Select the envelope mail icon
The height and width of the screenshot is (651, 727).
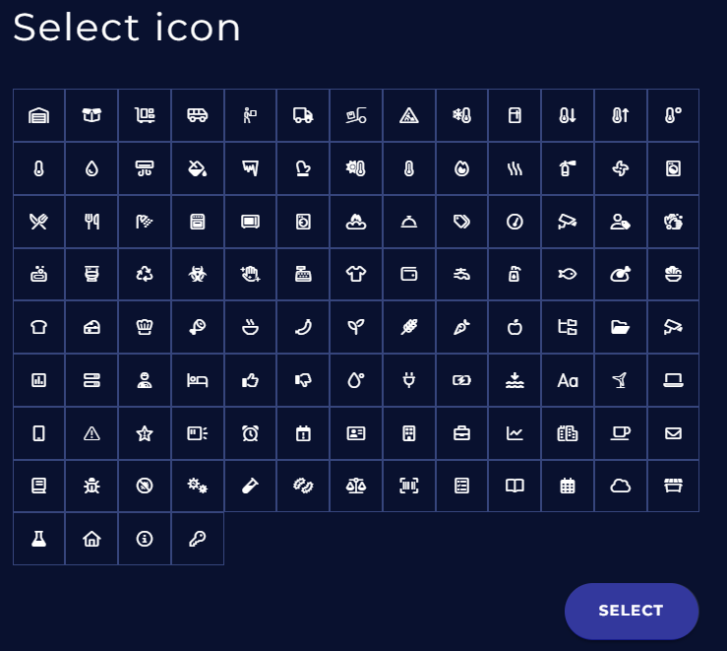[673, 433]
